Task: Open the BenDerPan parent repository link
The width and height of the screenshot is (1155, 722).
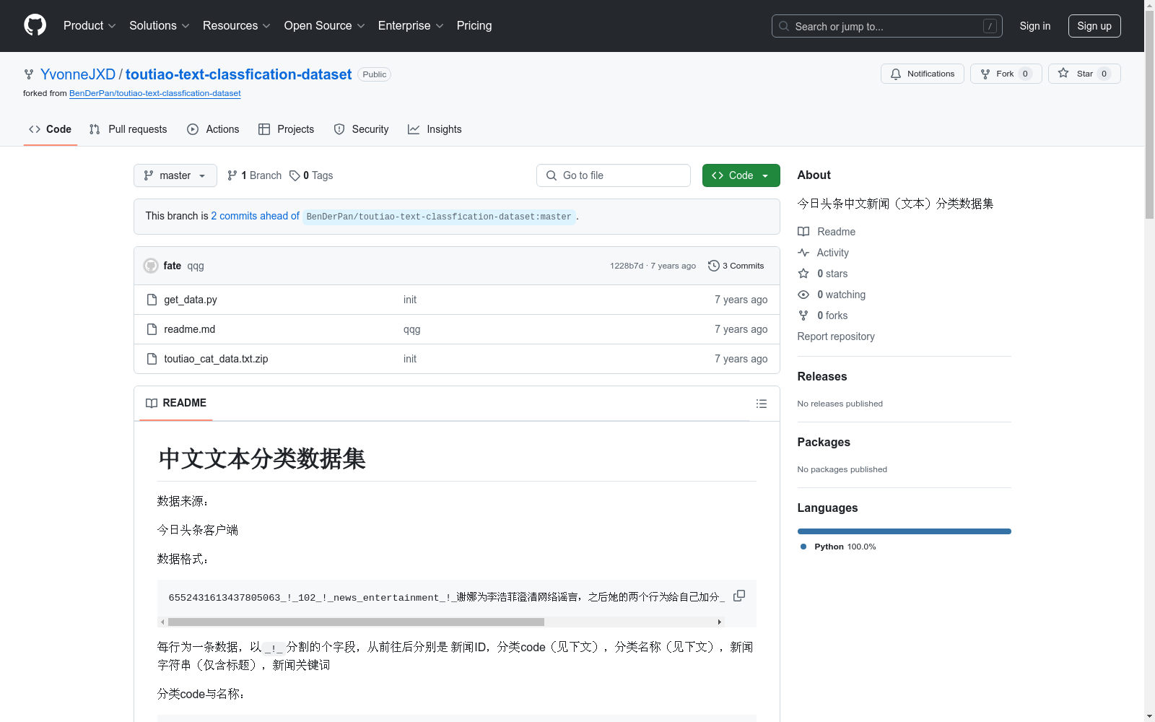Action: tap(155, 93)
